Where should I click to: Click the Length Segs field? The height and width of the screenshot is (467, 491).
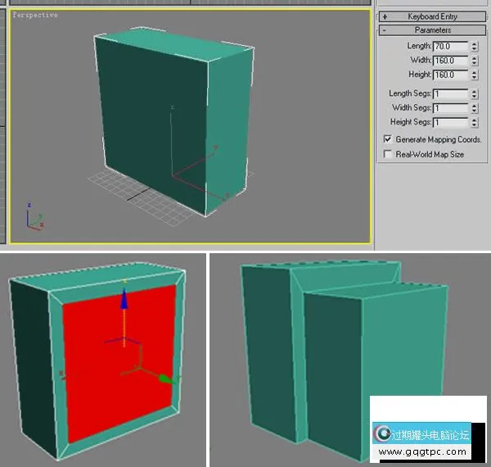(450, 94)
